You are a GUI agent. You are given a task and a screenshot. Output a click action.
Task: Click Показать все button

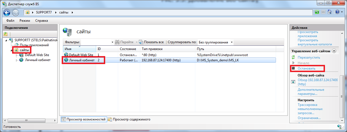(151, 42)
